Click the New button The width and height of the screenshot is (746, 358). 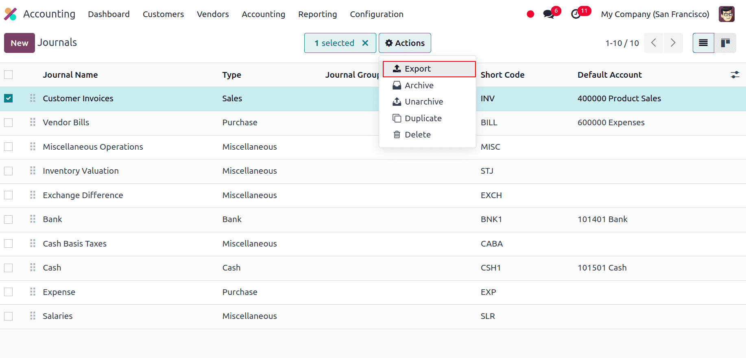click(20, 43)
